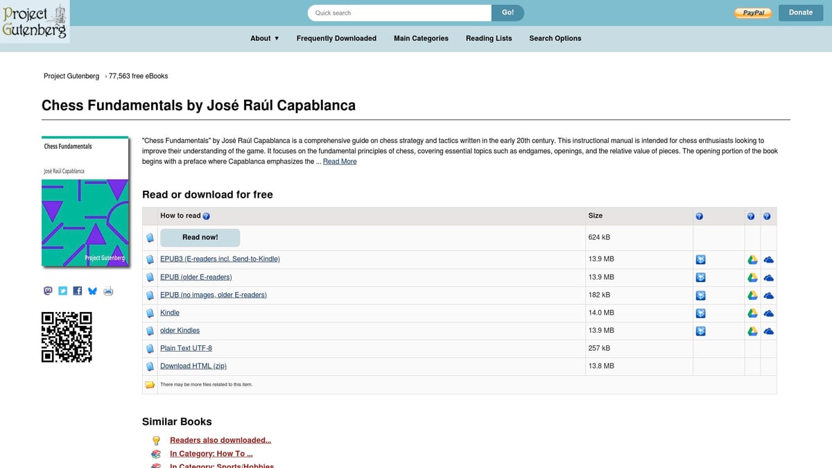Click the Project Gutenberg logo
Viewport: 832px width, 468px height.
(x=35, y=21)
